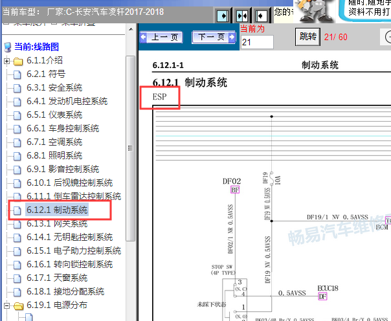Open 6.9.1 影音控制系统 entry

coord(63,169)
